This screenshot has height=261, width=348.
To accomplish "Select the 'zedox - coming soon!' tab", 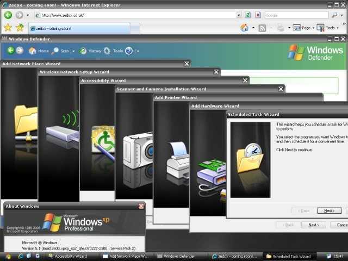I will click(79, 28).
